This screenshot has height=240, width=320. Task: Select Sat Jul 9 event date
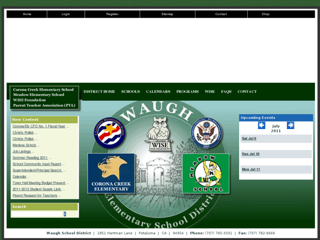[x=249, y=138]
